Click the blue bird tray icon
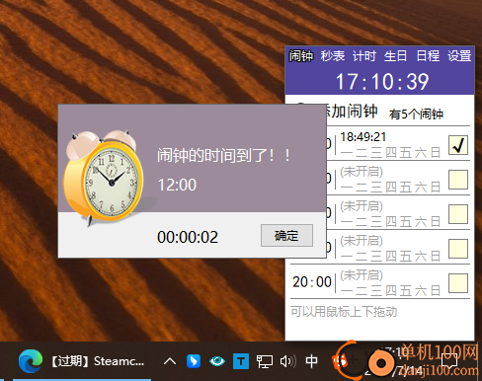 pos(194,361)
